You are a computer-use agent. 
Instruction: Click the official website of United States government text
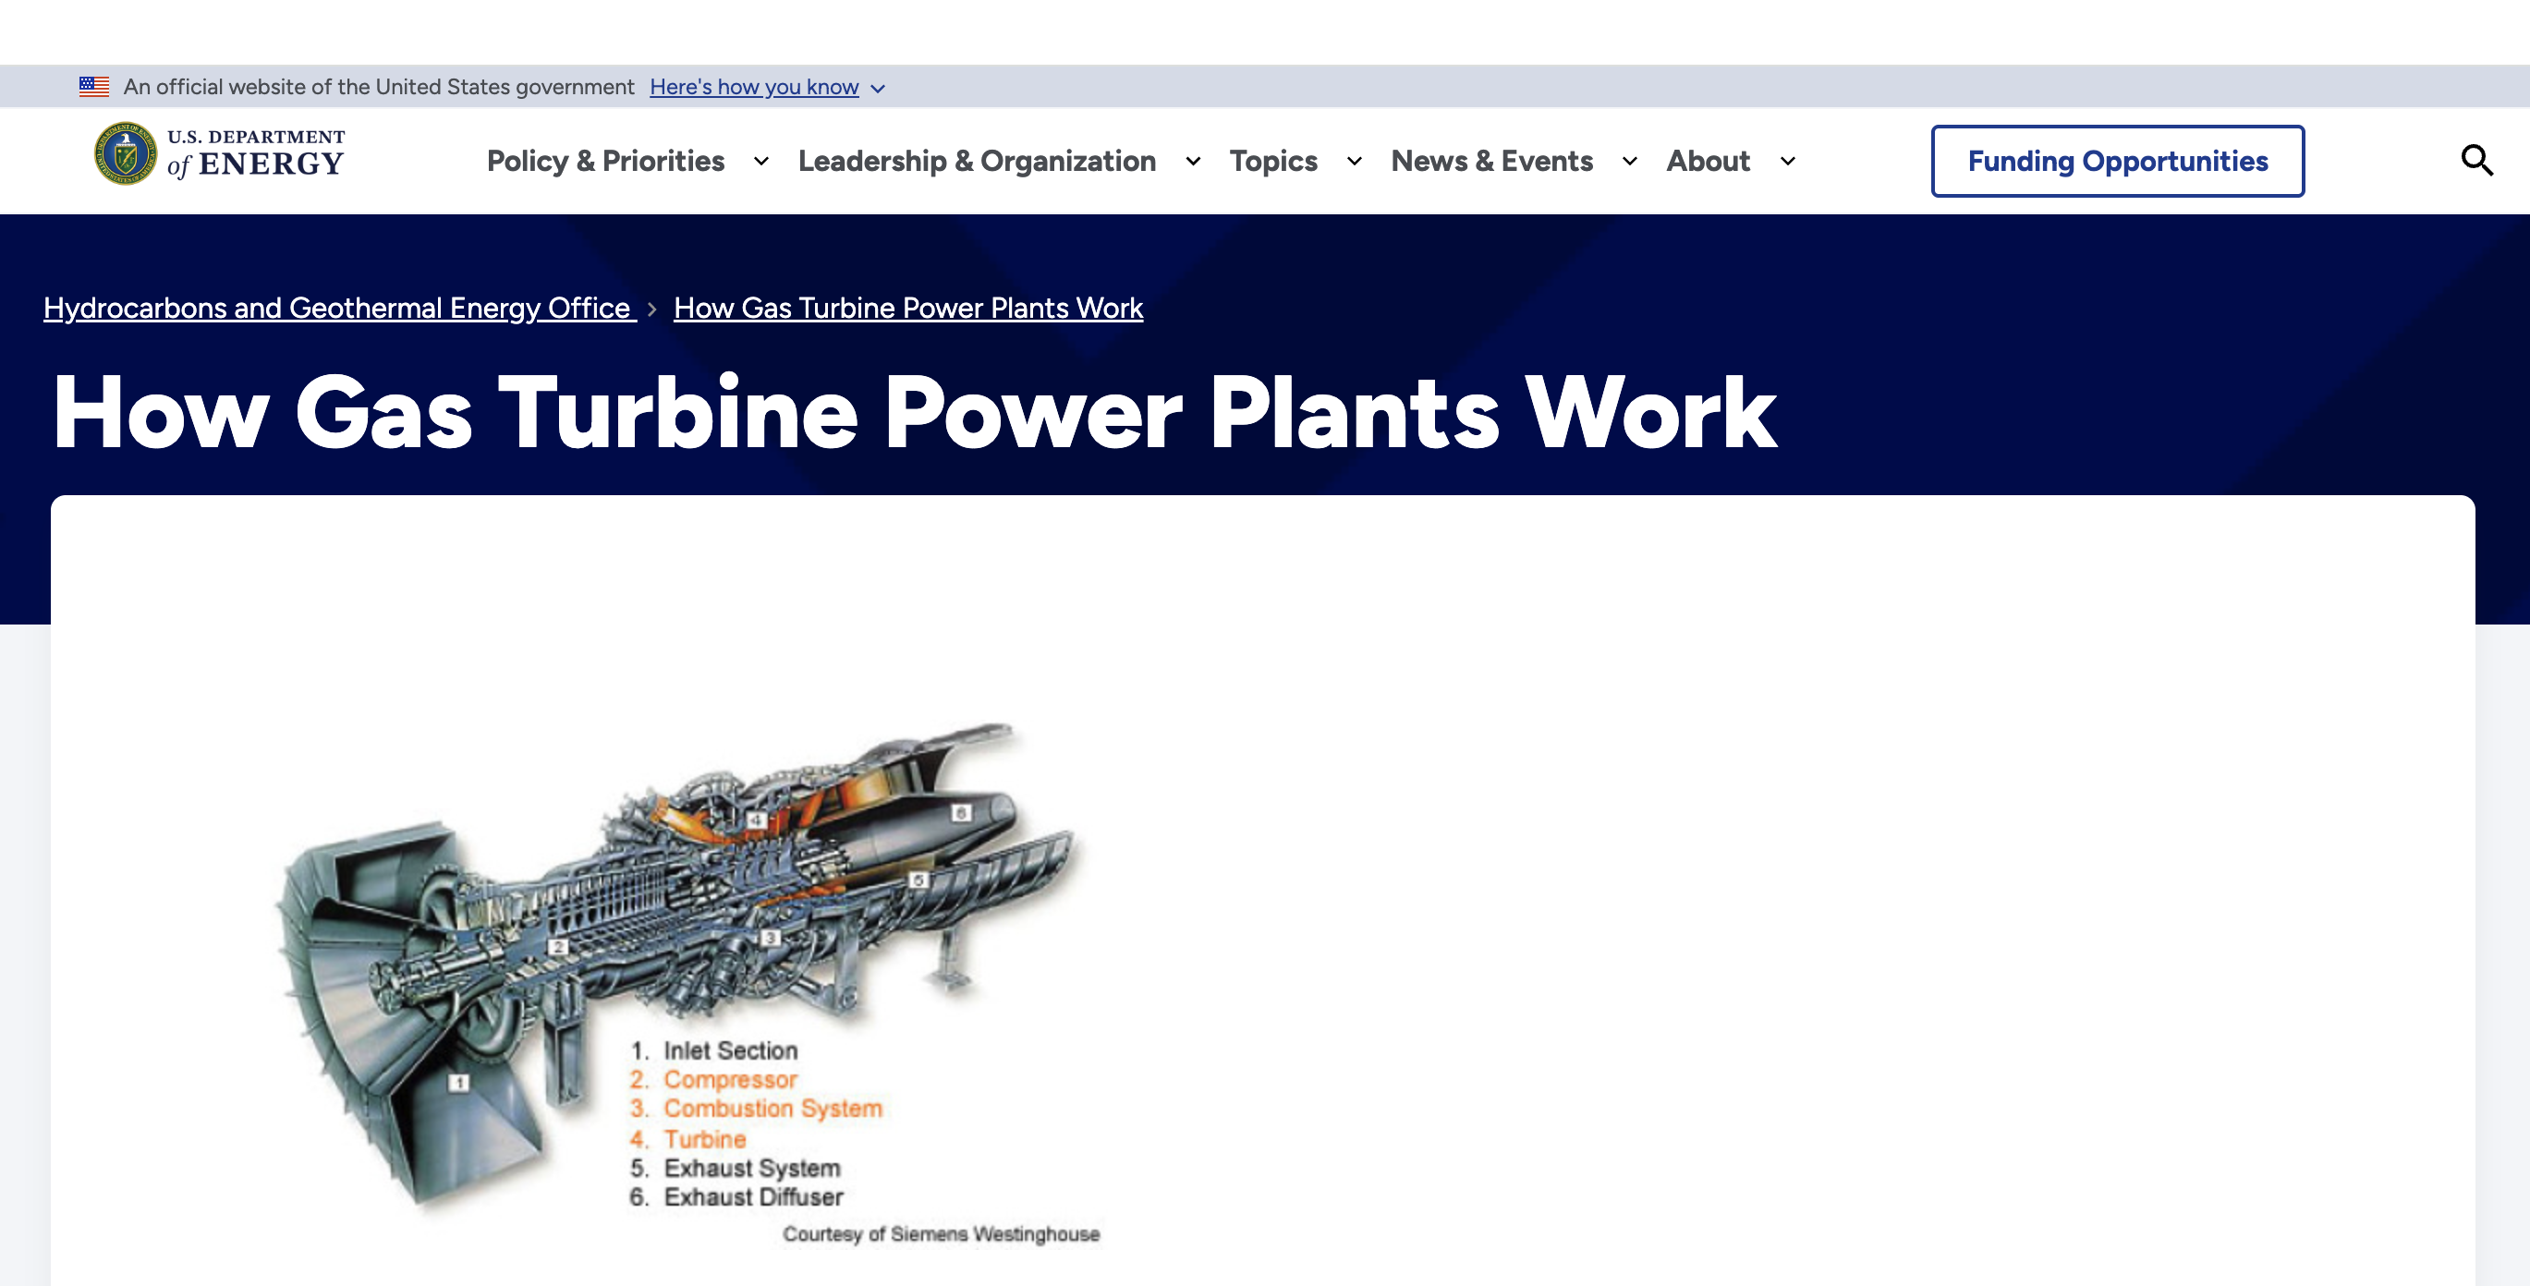(x=379, y=87)
